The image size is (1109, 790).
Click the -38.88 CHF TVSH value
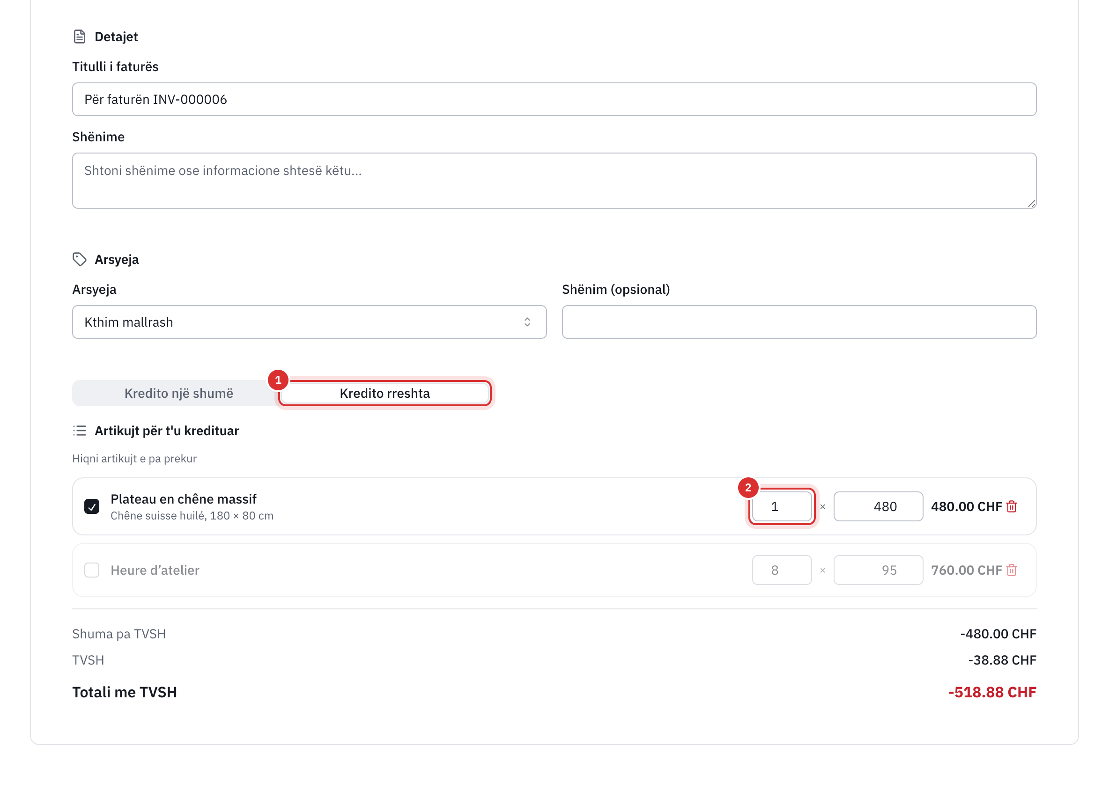(x=1002, y=660)
